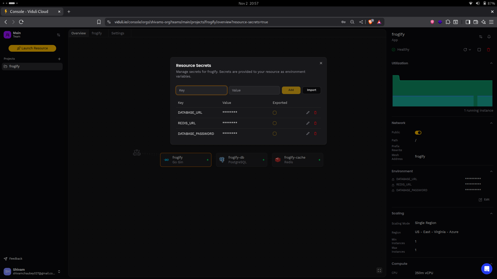Disable the Public network switch
The image size is (497, 279).
418,133
